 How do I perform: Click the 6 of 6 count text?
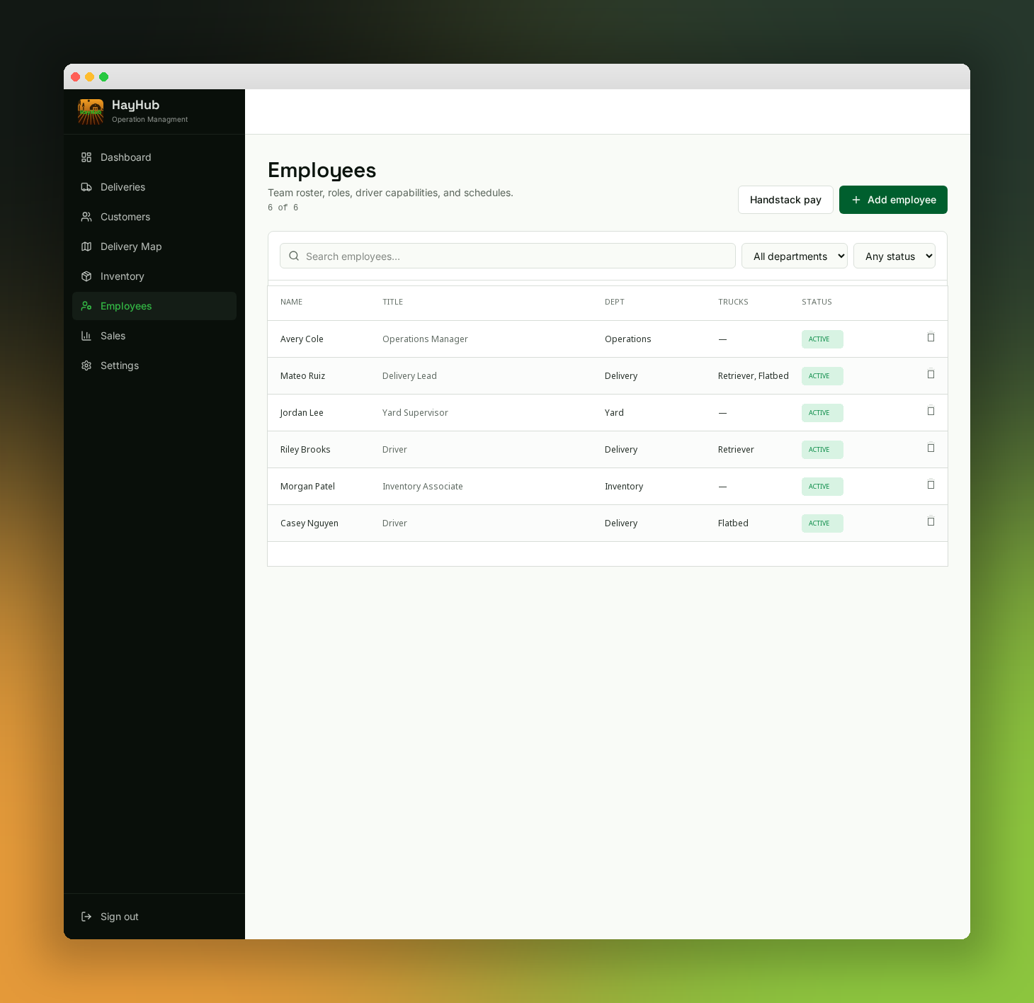283,208
